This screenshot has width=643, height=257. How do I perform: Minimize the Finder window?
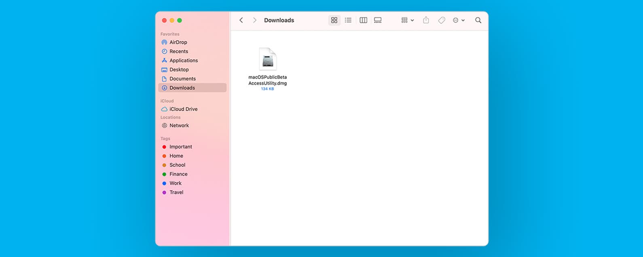pos(172,20)
